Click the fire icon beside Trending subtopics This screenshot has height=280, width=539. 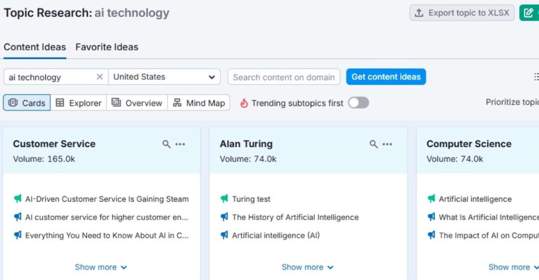tap(244, 103)
